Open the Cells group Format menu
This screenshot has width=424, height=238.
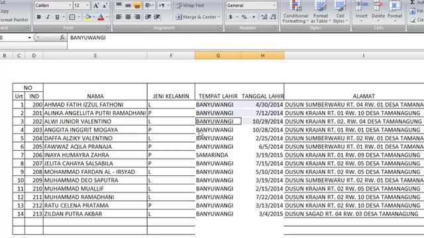pos(395,11)
